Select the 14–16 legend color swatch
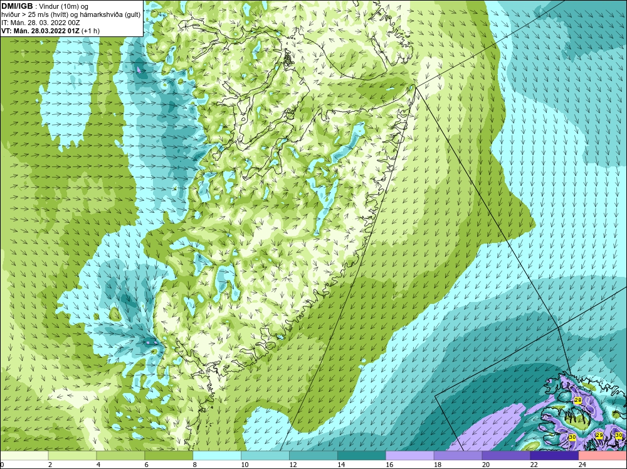This screenshot has height=469, width=627. pyautogui.click(x=362, y=455)
